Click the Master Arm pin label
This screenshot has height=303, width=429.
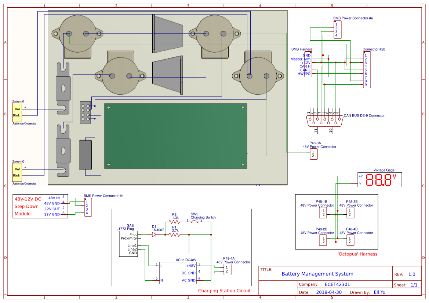click(301, 59)
